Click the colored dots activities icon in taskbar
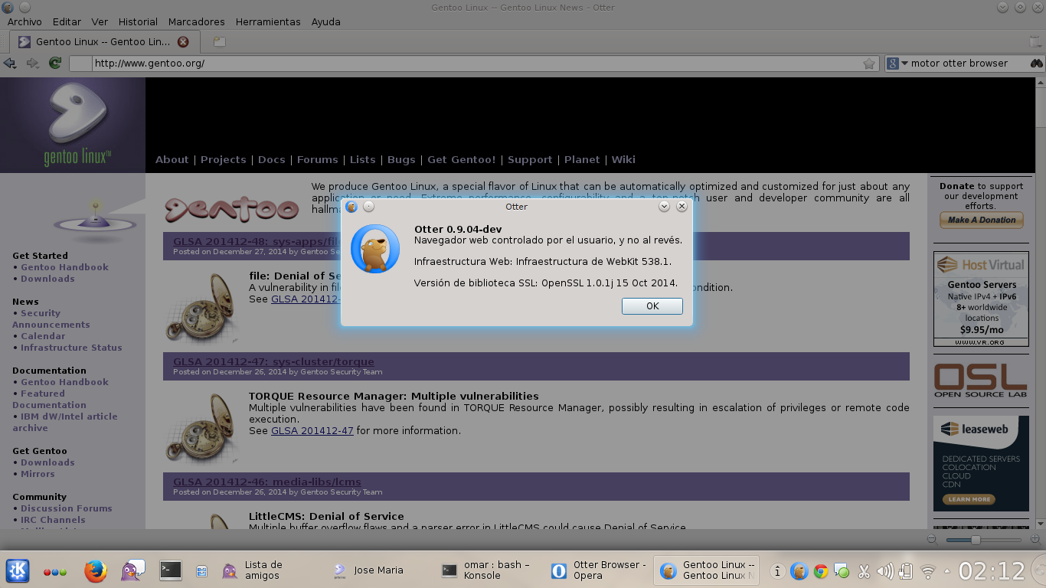 click(x=55, y=571)
